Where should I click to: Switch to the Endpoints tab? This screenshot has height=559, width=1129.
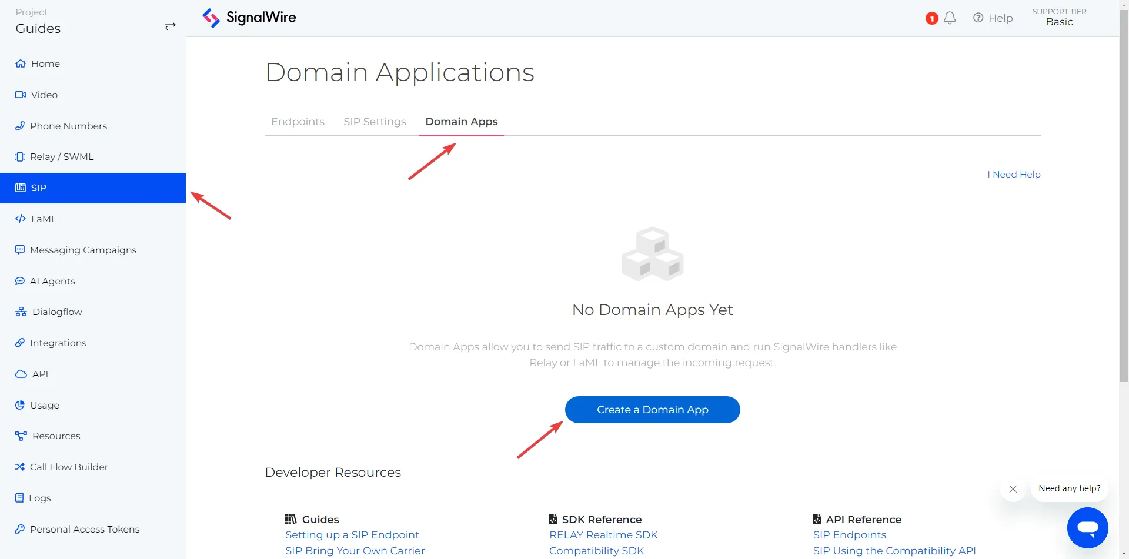(x=298, y=122)
